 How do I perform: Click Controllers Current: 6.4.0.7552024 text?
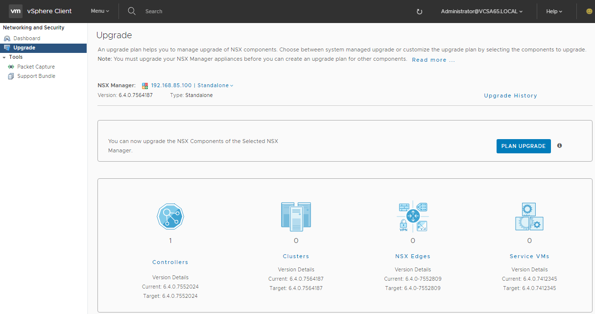170,287
